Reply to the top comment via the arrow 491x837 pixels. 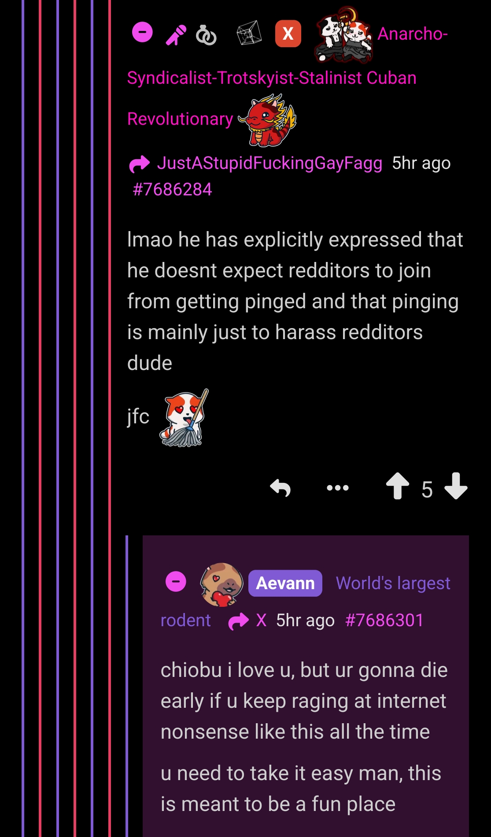281,488
